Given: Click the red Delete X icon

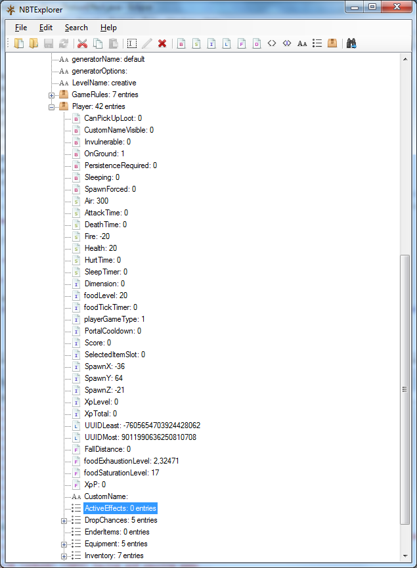Looking at the screenshot, I should (x=162, y=43).
